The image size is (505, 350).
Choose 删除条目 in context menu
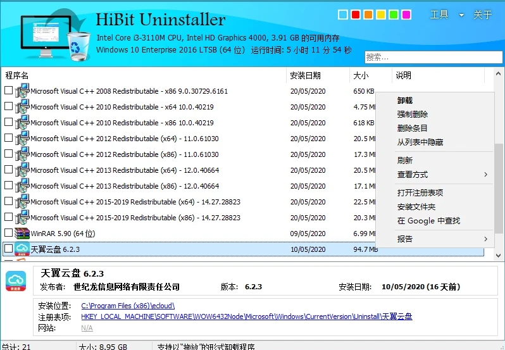(x=412, y=128)
